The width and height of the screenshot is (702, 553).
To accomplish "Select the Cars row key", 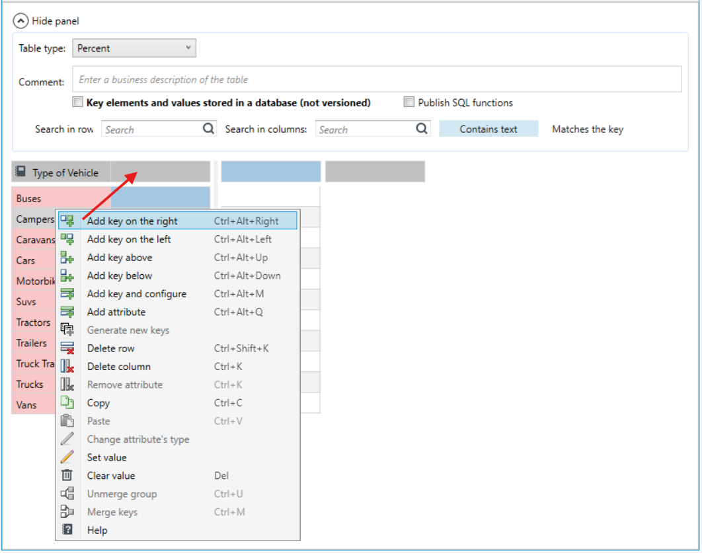I will click(x=34, y=260).
